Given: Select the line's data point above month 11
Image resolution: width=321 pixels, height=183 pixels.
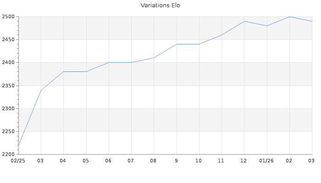Looking at the screenshot, I should coord(221,35).
